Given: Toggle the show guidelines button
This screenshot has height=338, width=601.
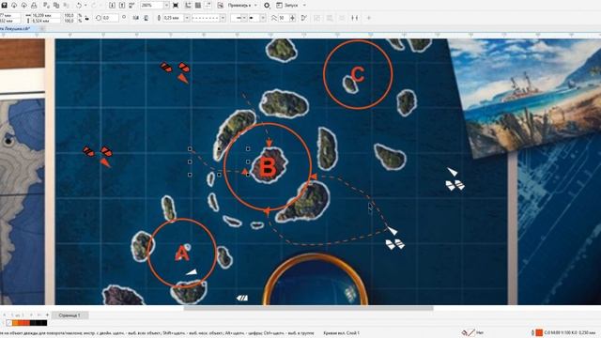Looking at the screenshot, I should click(208, 6).
